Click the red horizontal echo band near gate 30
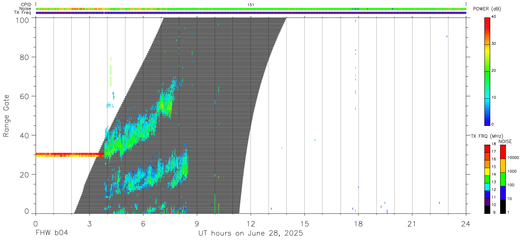 click(x=70, y=155)
